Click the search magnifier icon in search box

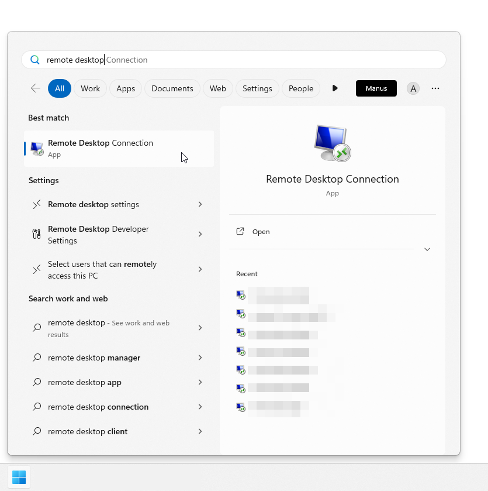(x=35, y=60)
